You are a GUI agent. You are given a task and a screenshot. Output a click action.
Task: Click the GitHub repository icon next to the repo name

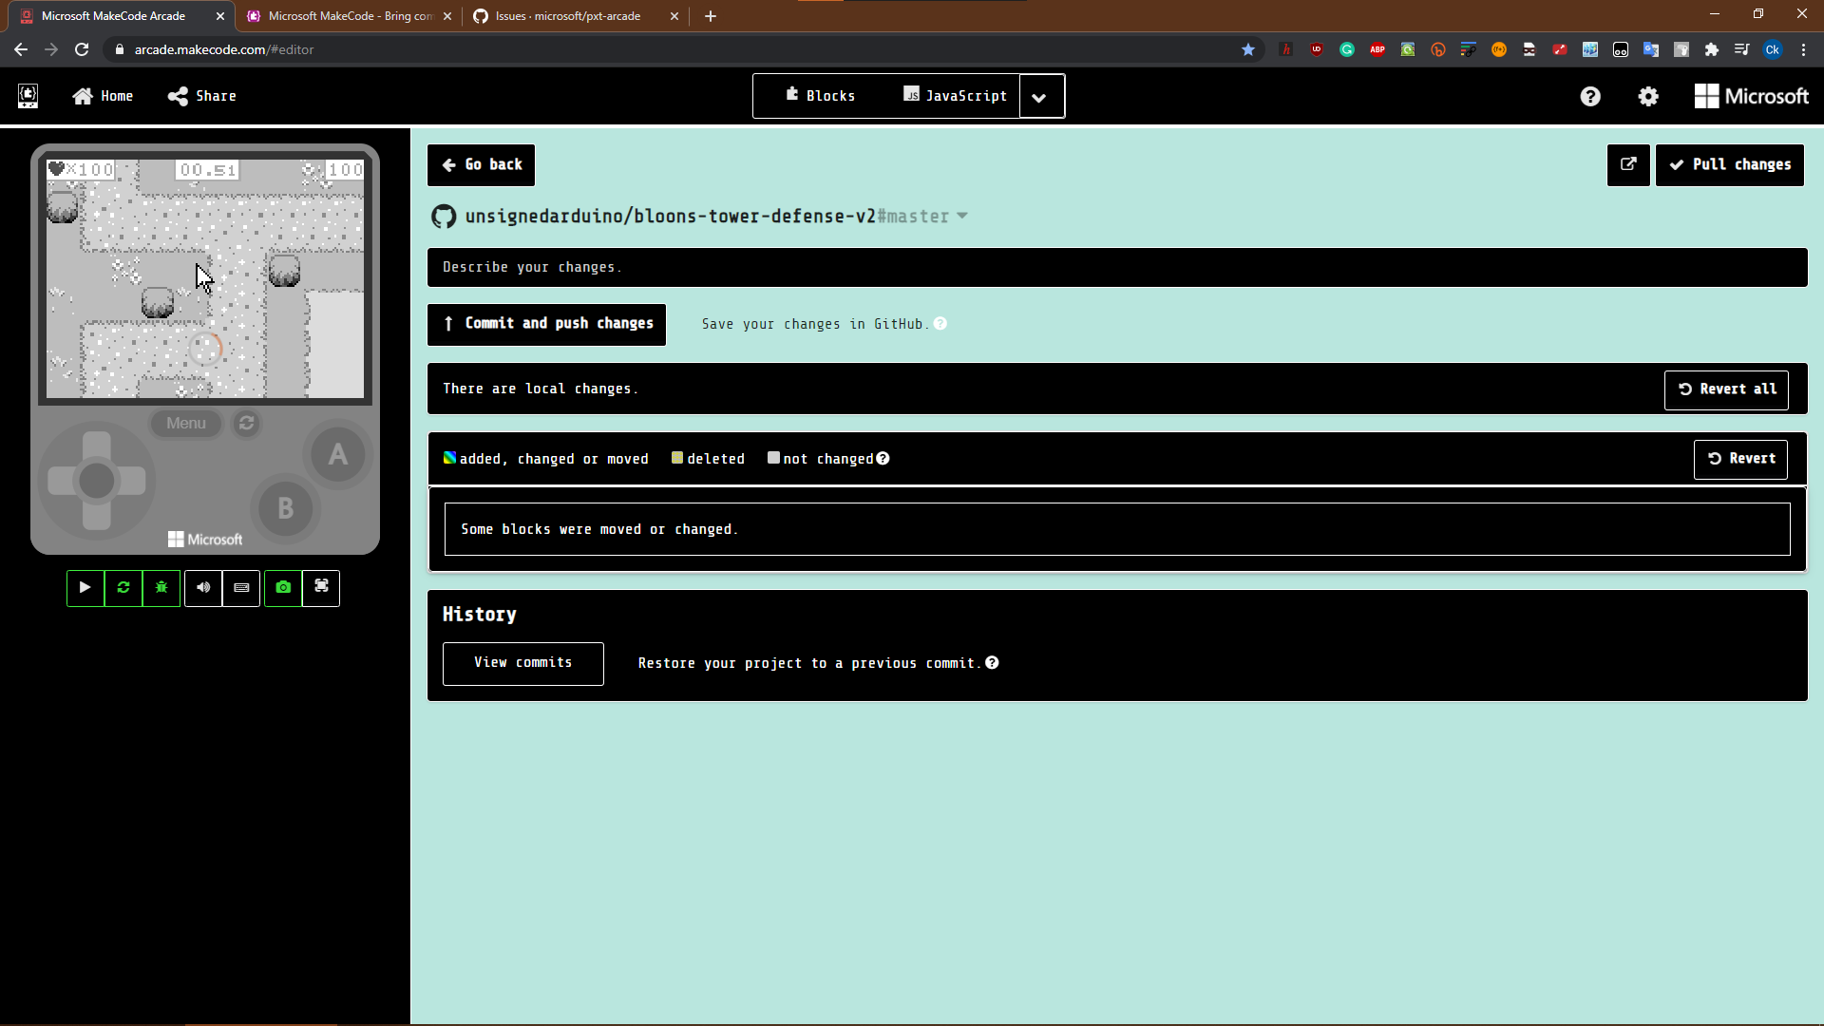[x=443, y=216]
